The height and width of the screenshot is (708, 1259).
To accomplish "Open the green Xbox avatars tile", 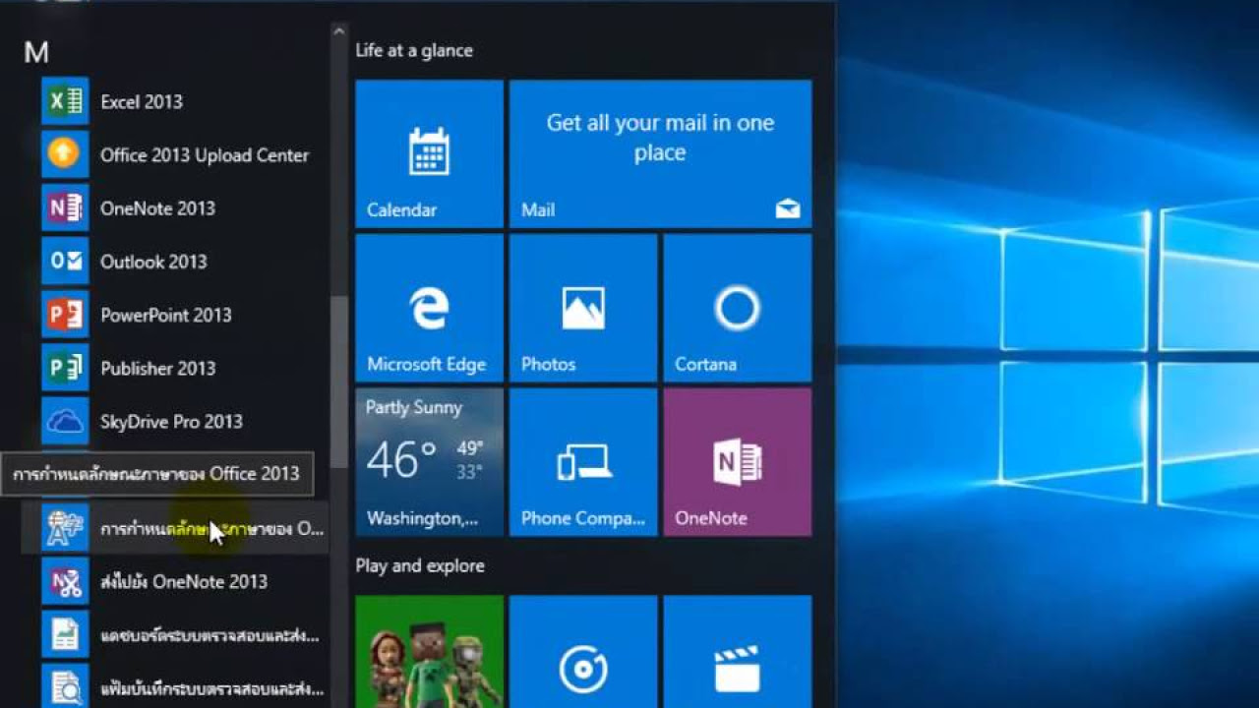I will tap(429, 651).
